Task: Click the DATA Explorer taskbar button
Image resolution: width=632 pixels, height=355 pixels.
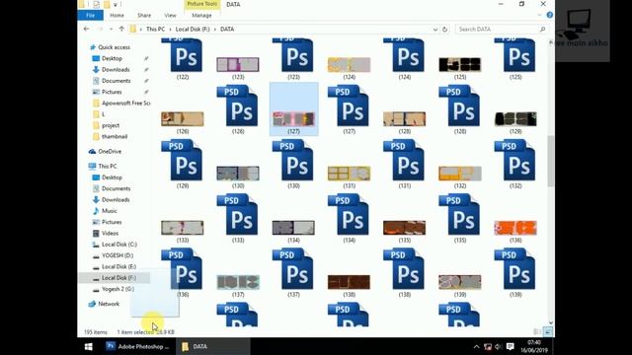Action: pyautogui.click(x=213, y=346)
